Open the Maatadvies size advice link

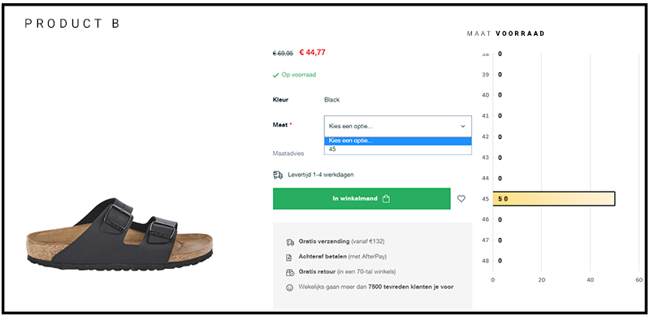(288, 154)
